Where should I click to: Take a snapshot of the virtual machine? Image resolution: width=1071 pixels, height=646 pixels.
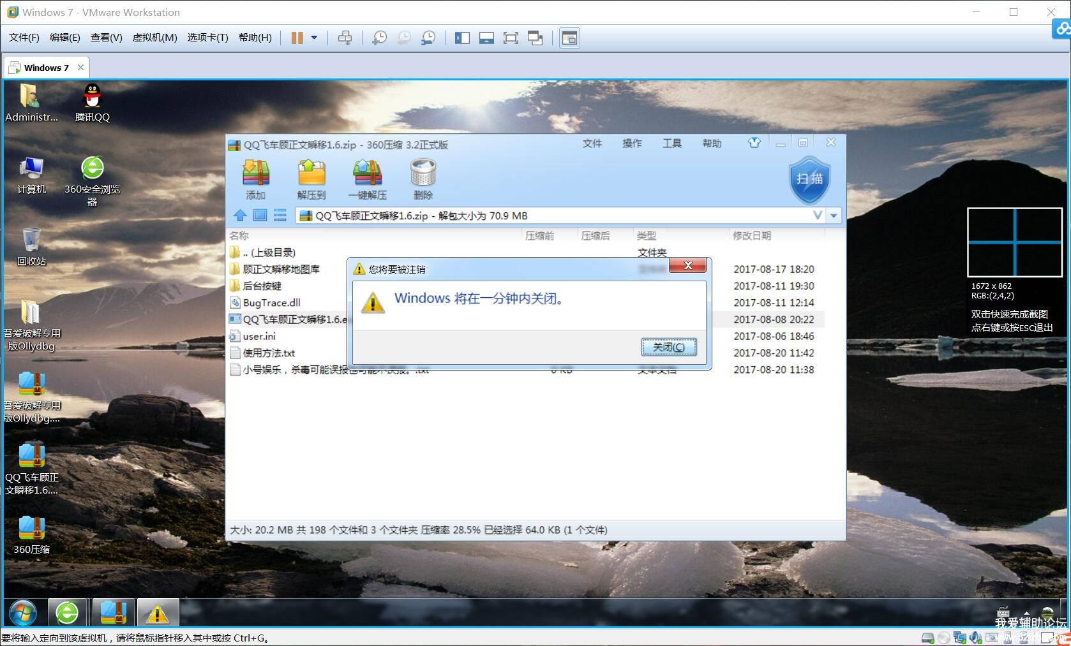379,38
